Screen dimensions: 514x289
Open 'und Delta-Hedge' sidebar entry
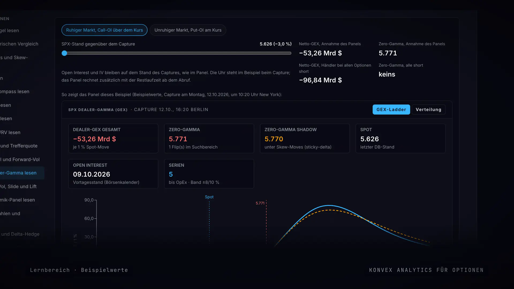click(x=20, y=234)
